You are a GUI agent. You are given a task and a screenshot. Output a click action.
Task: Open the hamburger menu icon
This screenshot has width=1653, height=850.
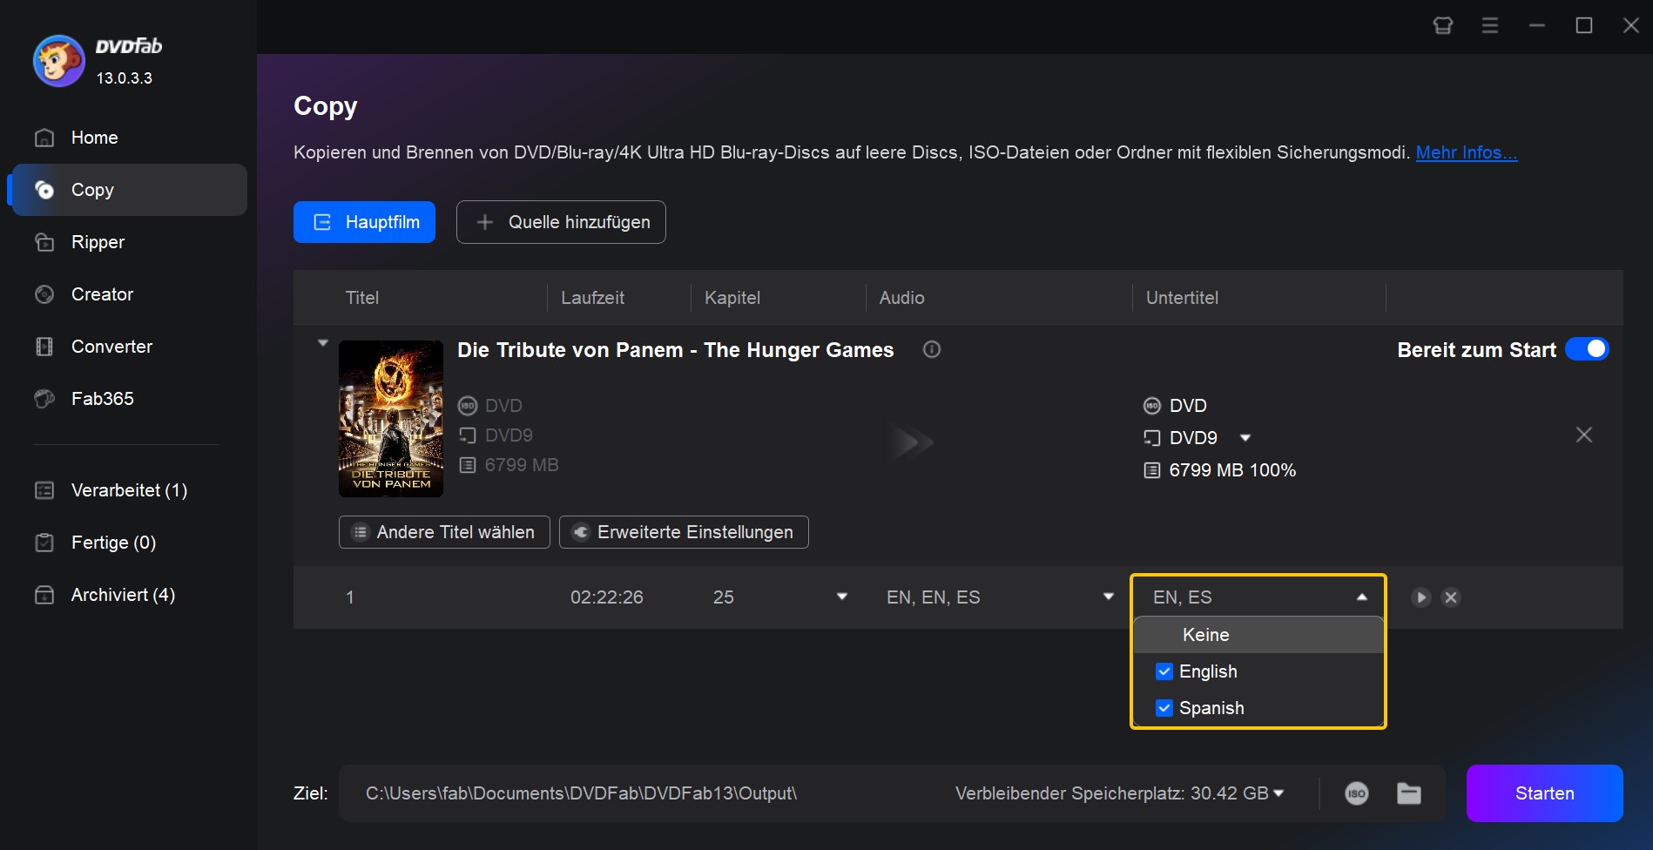coord(1490,26)
